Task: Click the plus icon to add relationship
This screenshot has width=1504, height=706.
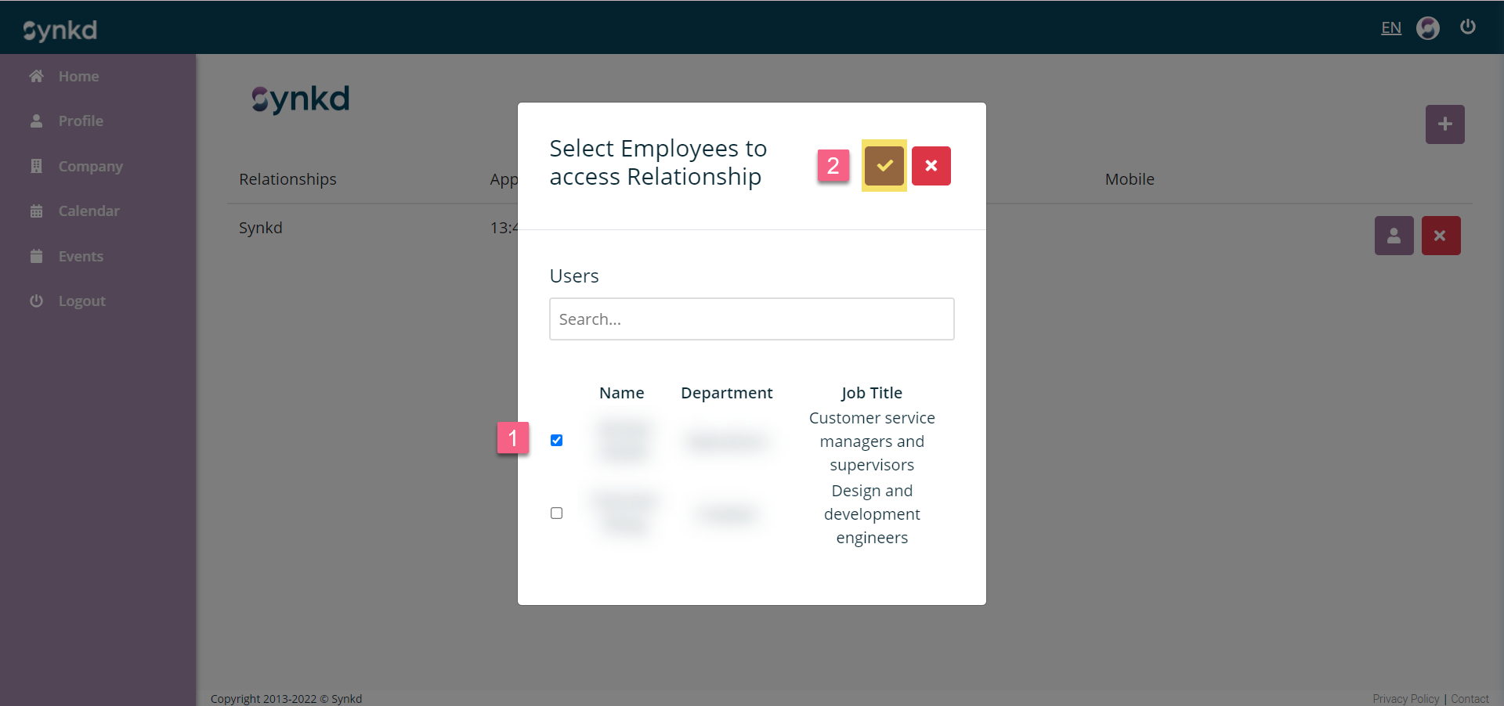Action: 1444,124
